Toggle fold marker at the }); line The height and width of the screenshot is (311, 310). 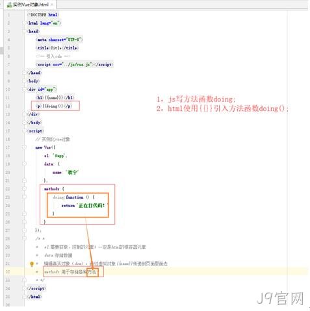[x=24, y=230]
